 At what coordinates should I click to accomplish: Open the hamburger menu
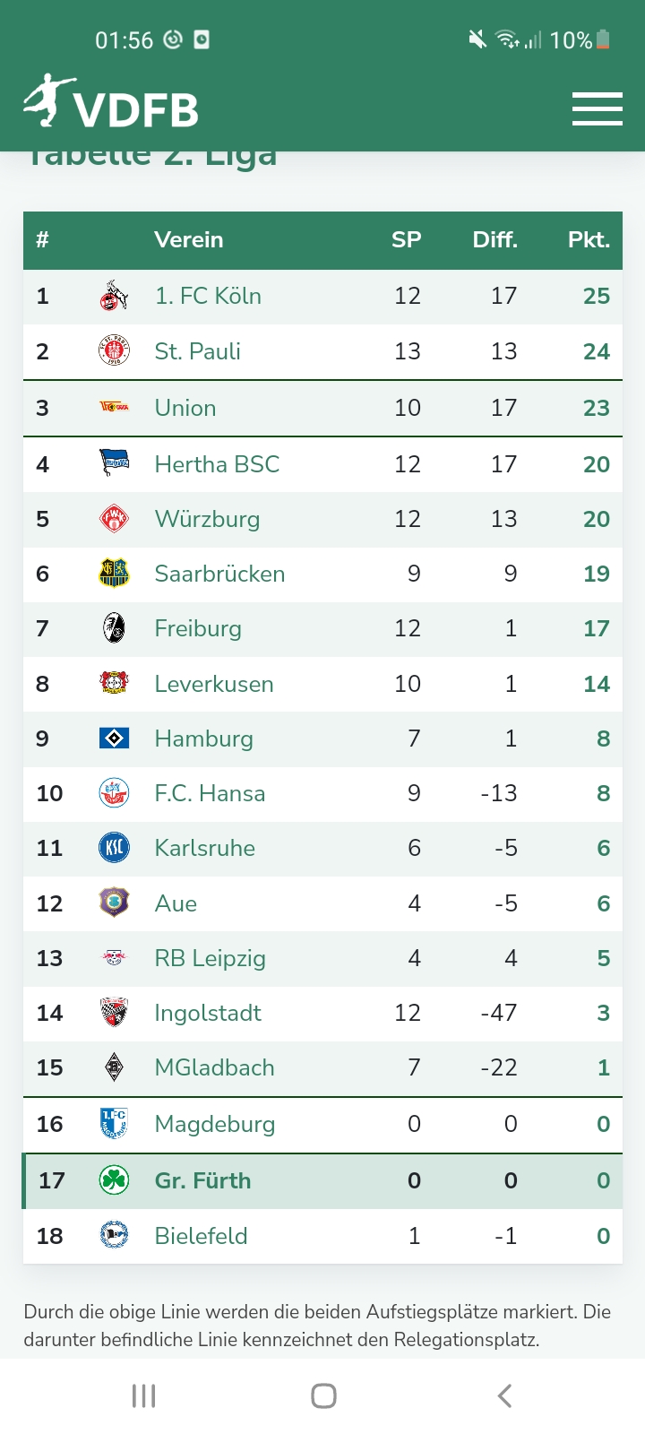598,108
